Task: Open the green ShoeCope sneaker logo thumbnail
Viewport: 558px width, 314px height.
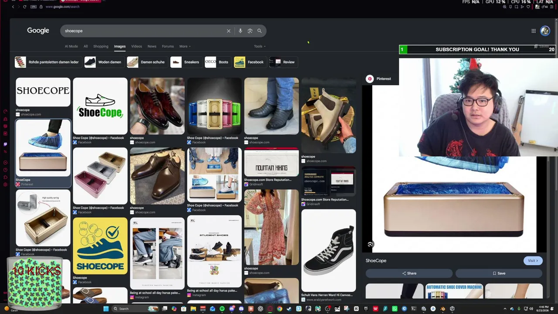Action: click(x=100, y=106)
